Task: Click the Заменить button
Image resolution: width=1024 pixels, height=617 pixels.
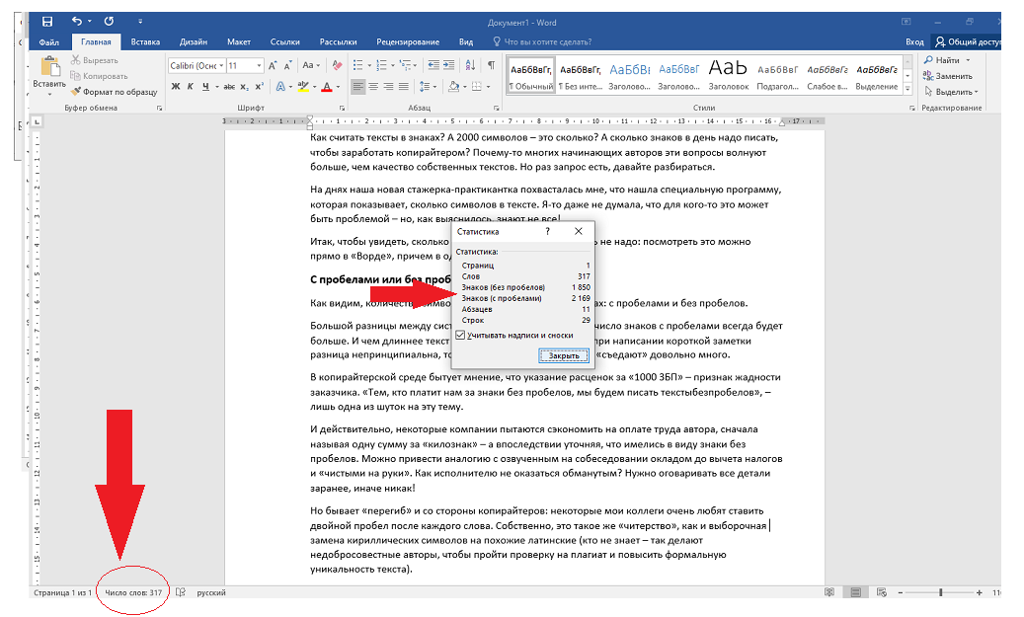Action: coord(948,76)
